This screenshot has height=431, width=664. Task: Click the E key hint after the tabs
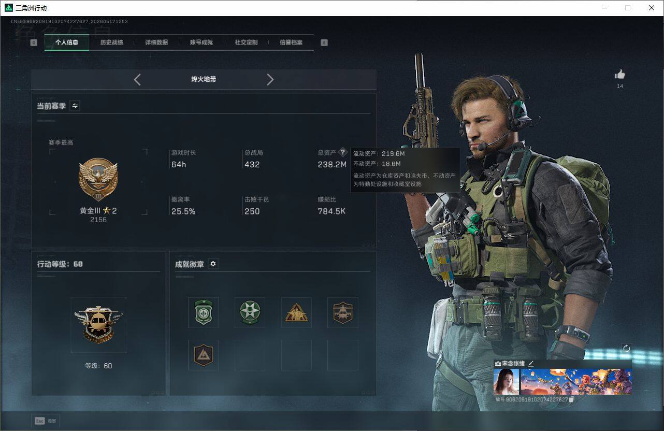click(x=324, y=42)
